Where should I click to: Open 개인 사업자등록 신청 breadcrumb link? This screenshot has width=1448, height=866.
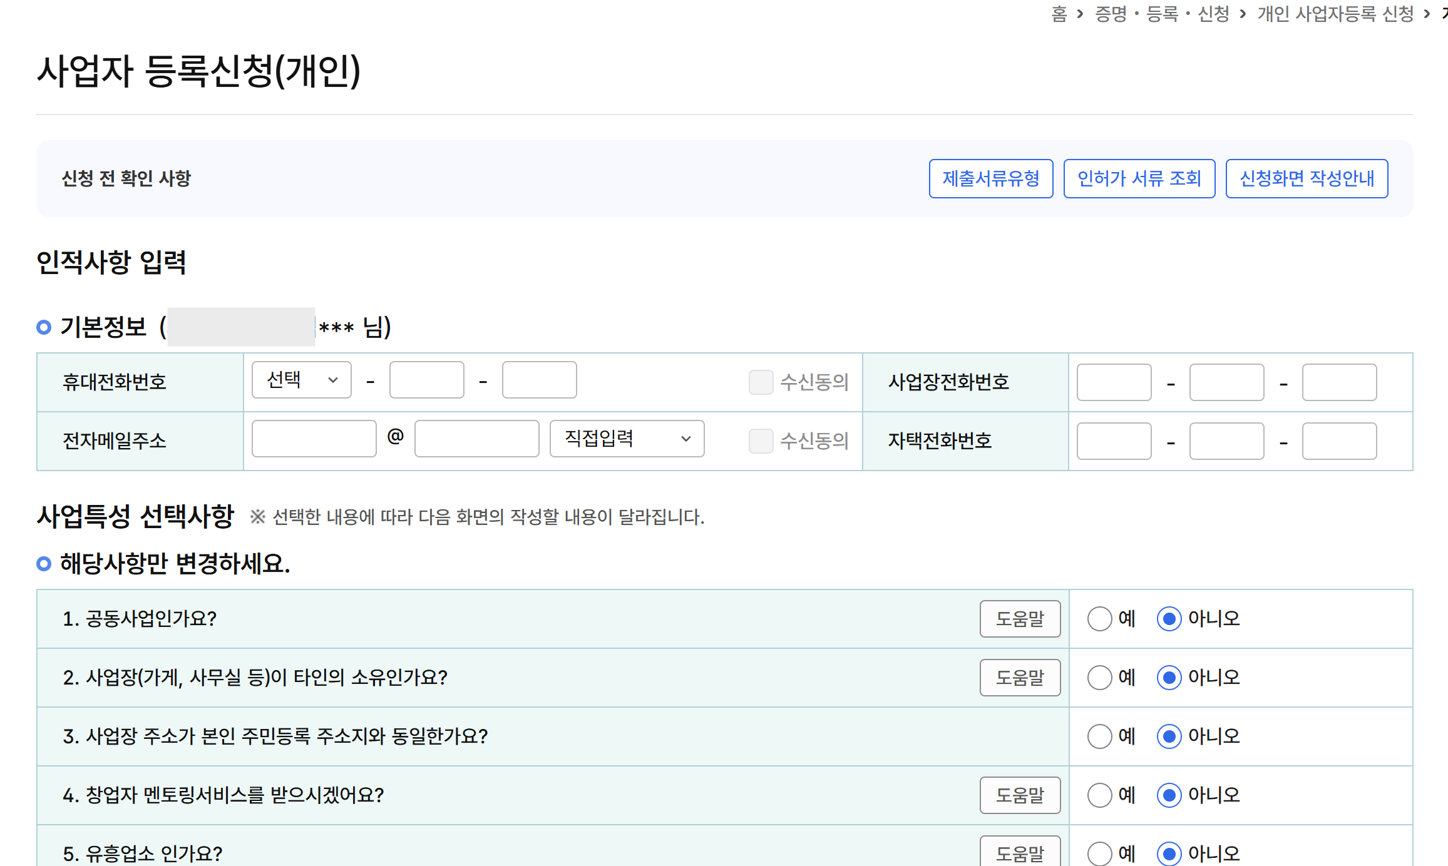point(1335,14)
